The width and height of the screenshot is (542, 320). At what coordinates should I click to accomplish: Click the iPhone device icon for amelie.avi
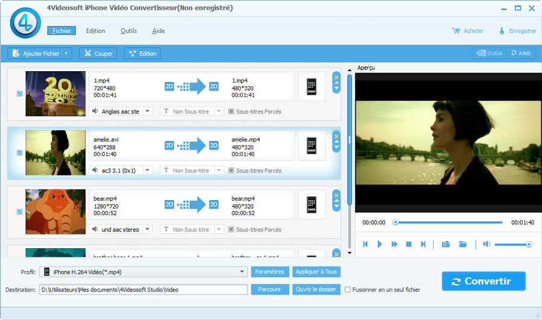click(x=311, y=146)
